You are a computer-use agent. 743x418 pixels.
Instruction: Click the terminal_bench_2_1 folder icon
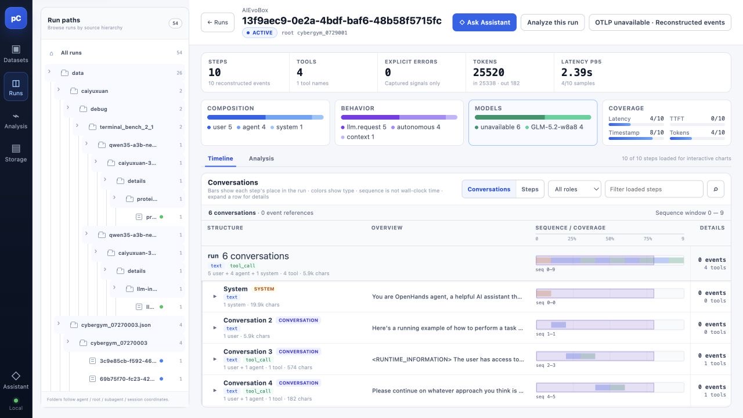92,127
